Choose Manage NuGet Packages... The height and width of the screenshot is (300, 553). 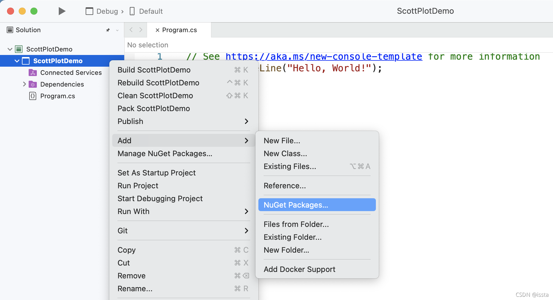click(x=184, y=154)
